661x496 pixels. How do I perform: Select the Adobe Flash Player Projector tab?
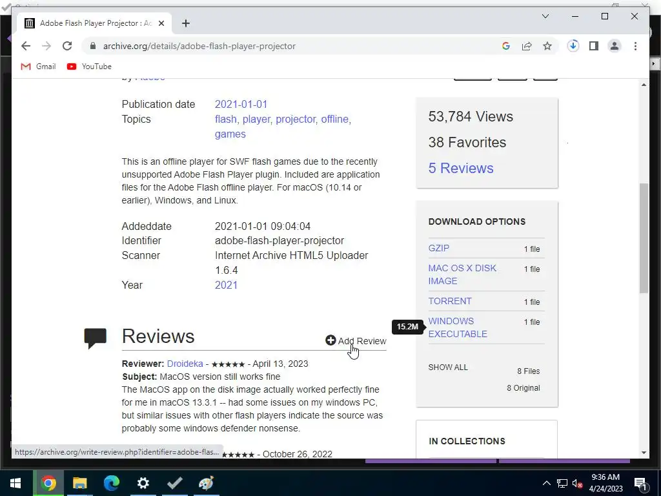[x=94, y=23]
